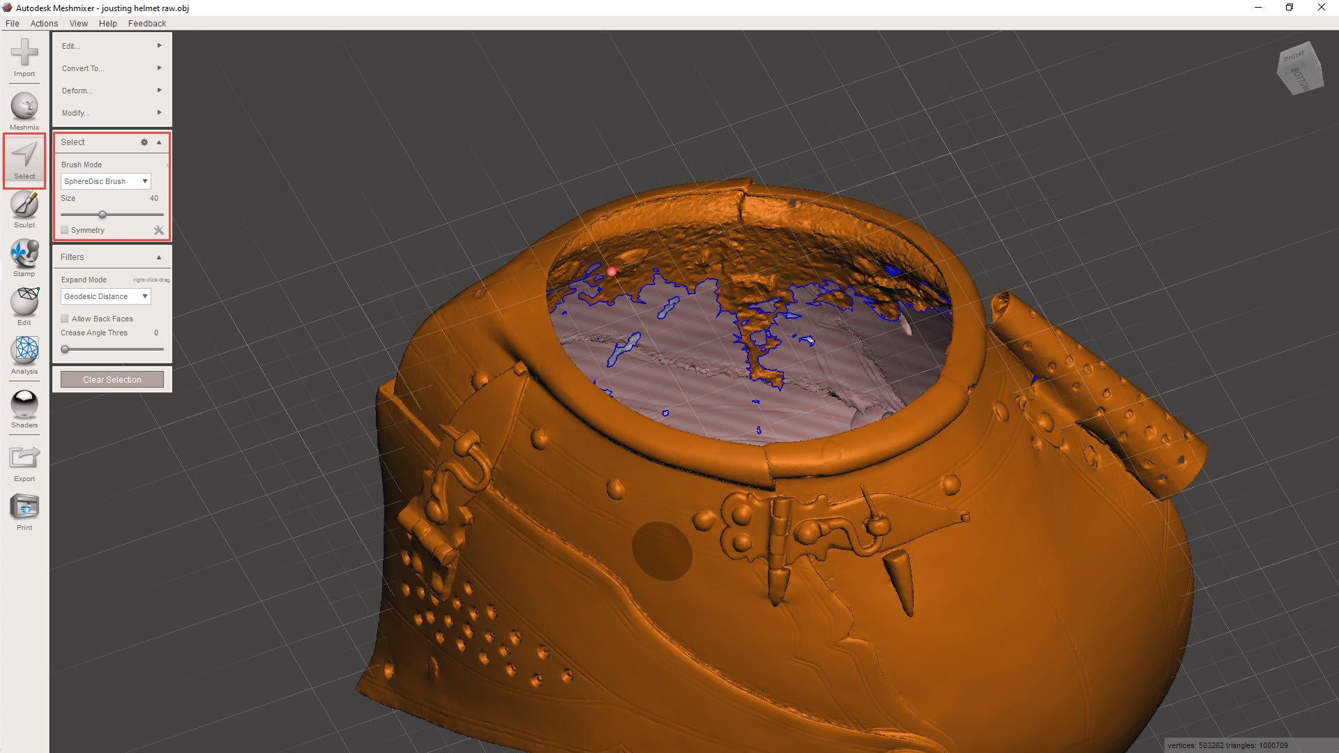
Task: Toggle Allow Back Faces checkbox
Action: point(65,319)
